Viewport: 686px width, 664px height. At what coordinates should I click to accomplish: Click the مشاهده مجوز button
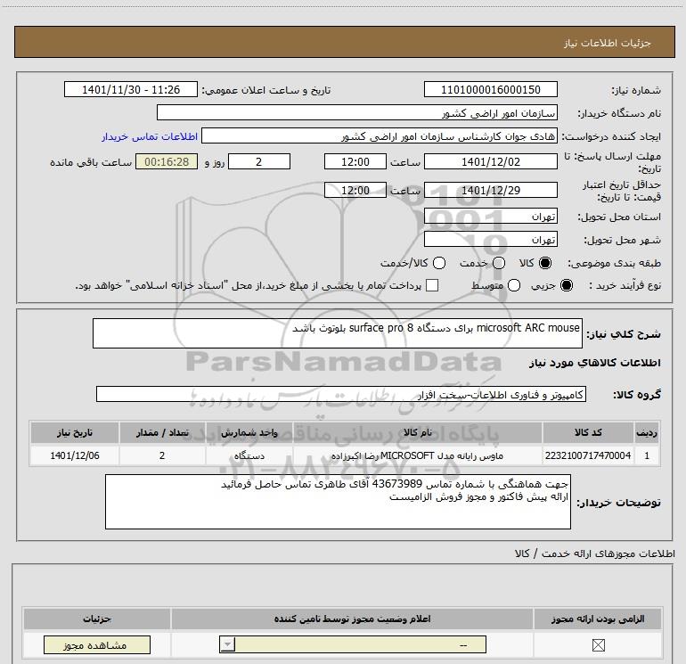click(97, 644)
